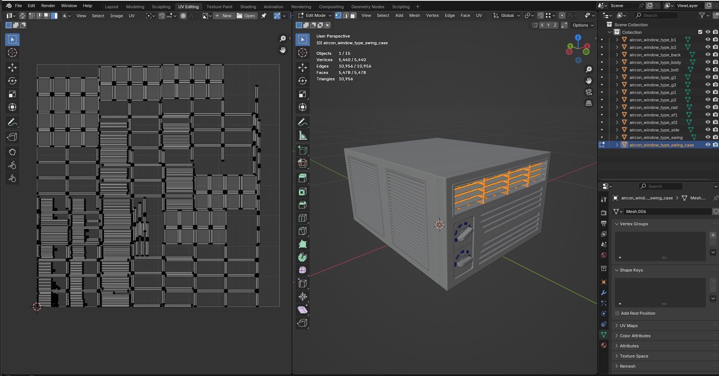
Task: Select the Cursor tool in UV editor toolbar
Action: click(x=12, y=53)
